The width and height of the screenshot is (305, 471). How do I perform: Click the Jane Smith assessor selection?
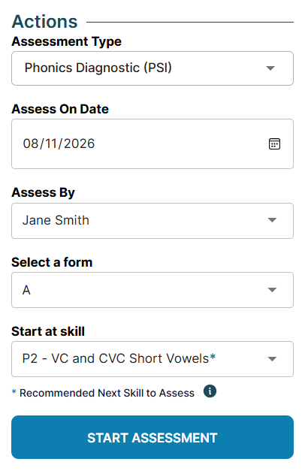pyautogui.click(x=56, y=220)
